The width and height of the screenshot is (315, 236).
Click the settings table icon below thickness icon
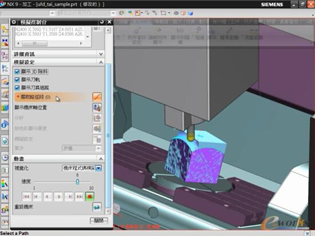97,139
